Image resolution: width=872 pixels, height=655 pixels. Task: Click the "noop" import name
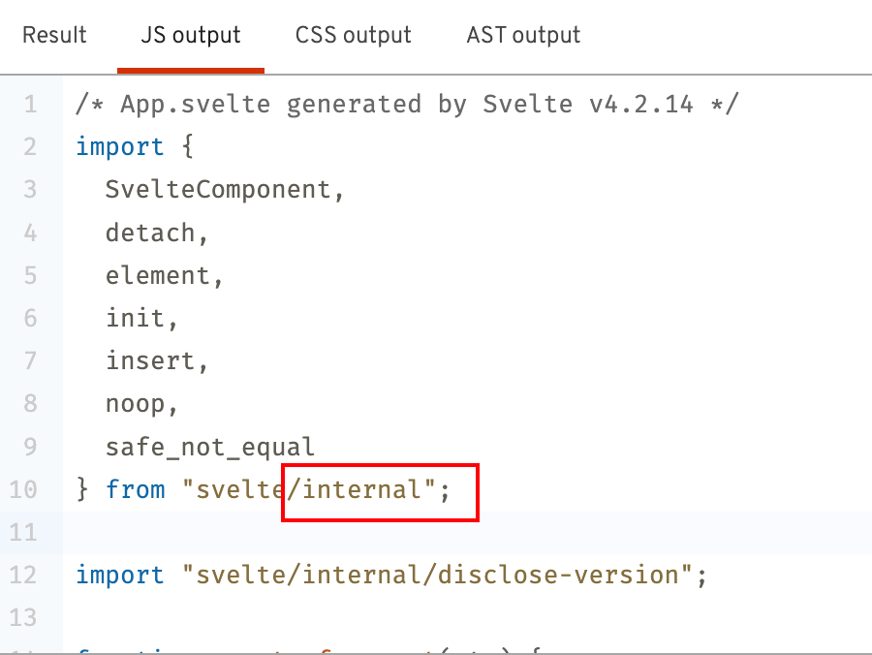click(136, 403)
